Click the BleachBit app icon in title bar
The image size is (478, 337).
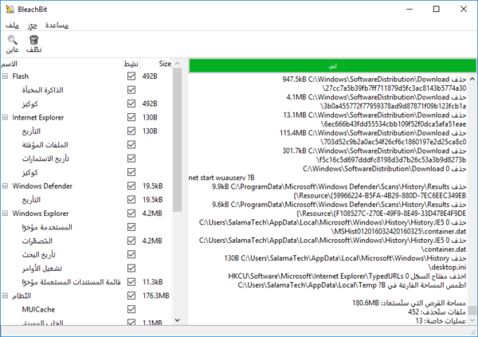click(10, 9)
